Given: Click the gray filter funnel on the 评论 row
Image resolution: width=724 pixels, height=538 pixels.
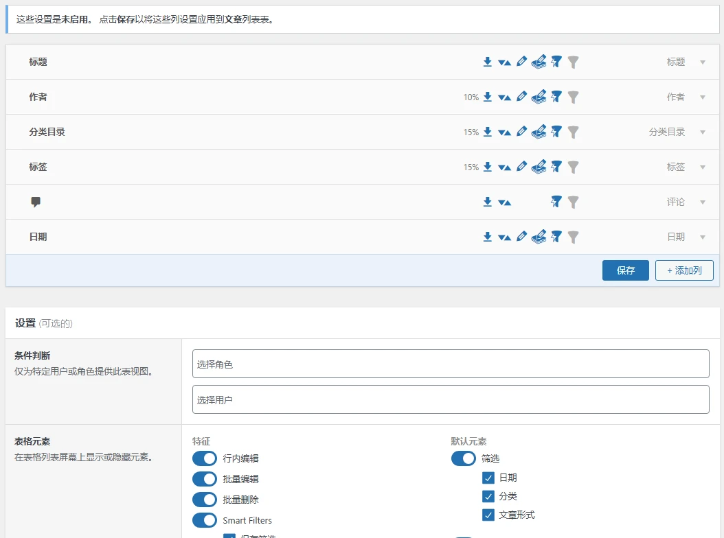Looking at the screenshot, I should click(574, 202).
